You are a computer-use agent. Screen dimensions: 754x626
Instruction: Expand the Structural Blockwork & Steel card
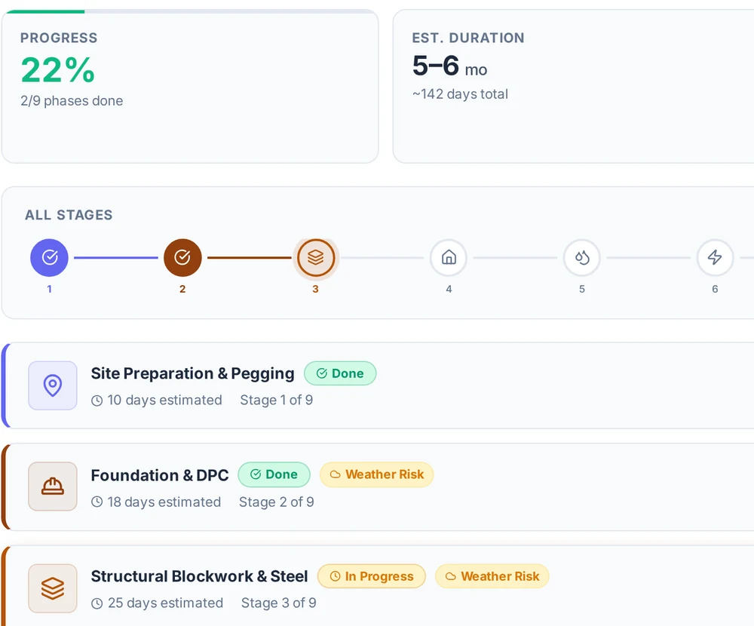(x=378, y=586)
